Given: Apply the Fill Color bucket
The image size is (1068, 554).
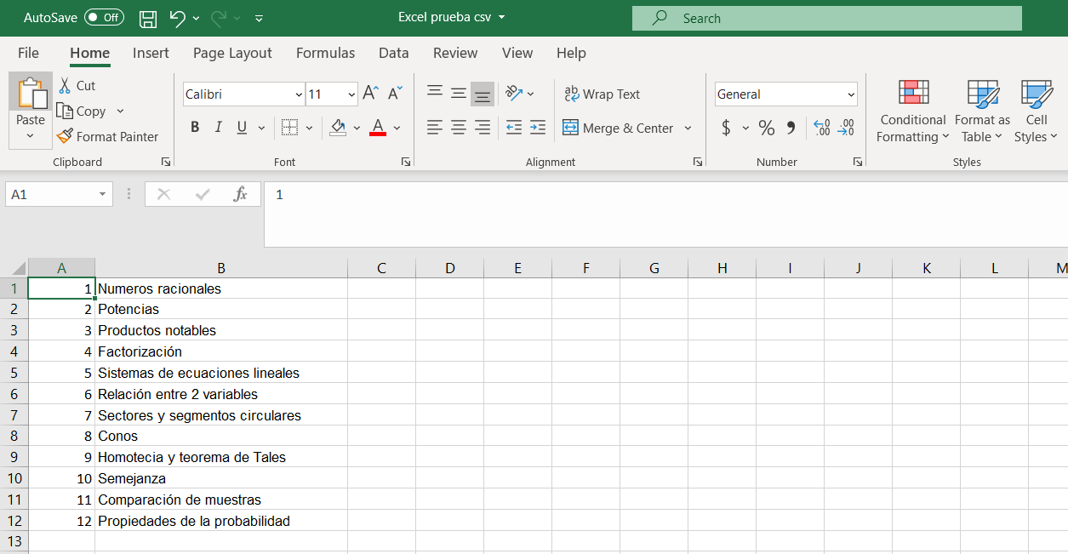Looking at the screenshot, I should [338, 128].
